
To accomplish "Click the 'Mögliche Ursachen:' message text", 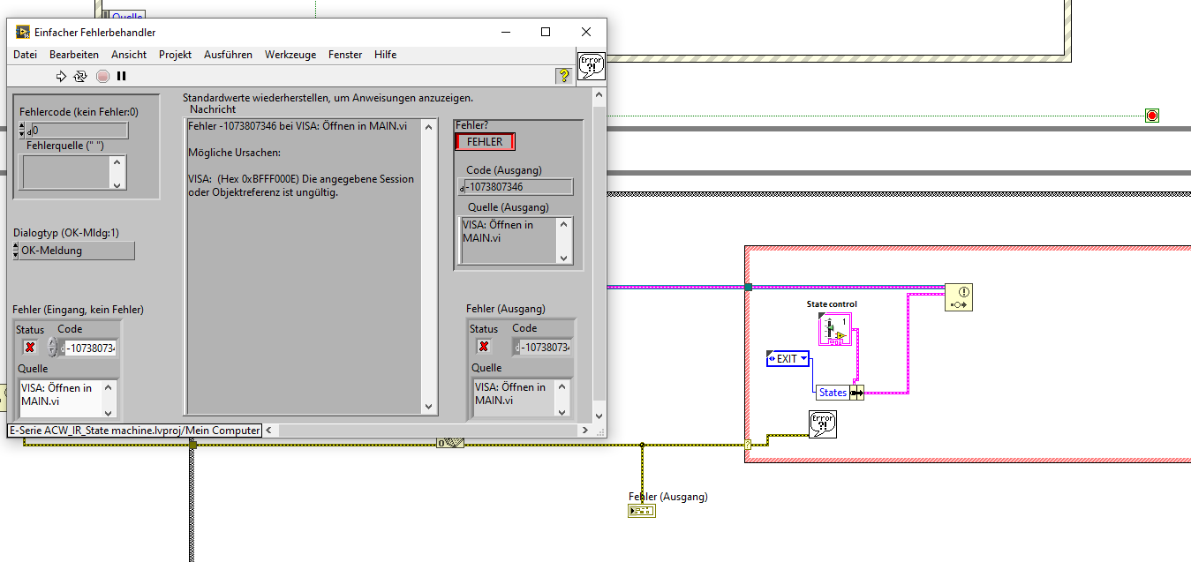I will point(233,153).
